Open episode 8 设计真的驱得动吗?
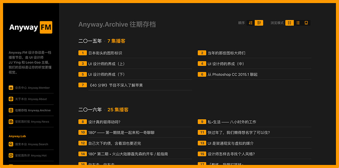Screen dimensions: 339x168 pos(135,122)
